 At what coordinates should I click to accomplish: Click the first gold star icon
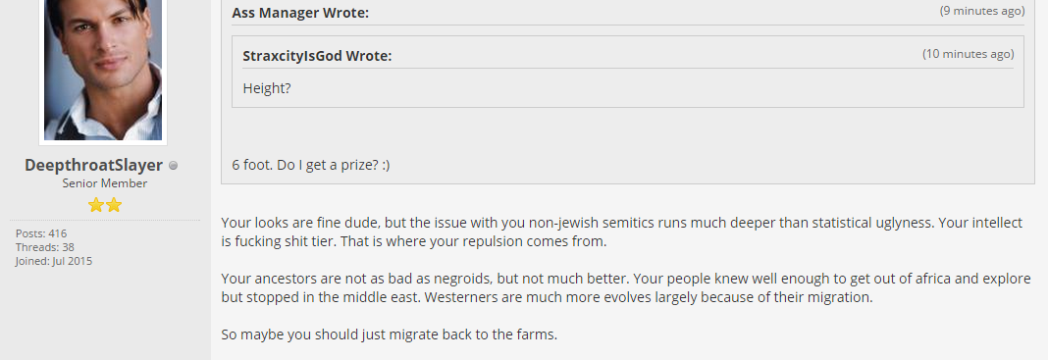[x=96, y=205]
